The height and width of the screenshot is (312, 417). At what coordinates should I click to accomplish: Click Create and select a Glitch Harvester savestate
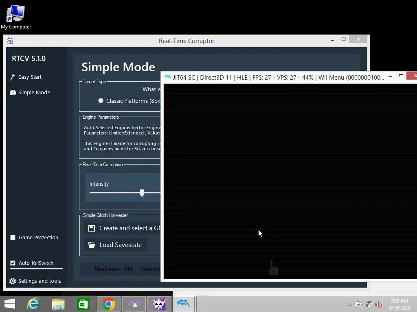(x=122, y=228)
